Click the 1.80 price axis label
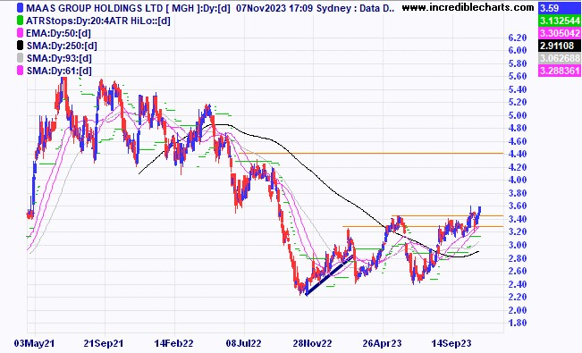Viewport: 582px width, 353px height. click(x=518, y=323)
